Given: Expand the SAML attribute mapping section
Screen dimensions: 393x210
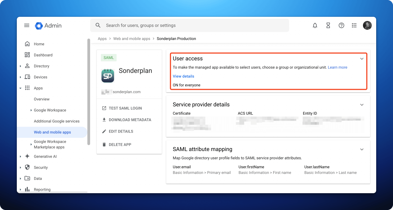Looking at the screenshot, I should coord(362,149).
